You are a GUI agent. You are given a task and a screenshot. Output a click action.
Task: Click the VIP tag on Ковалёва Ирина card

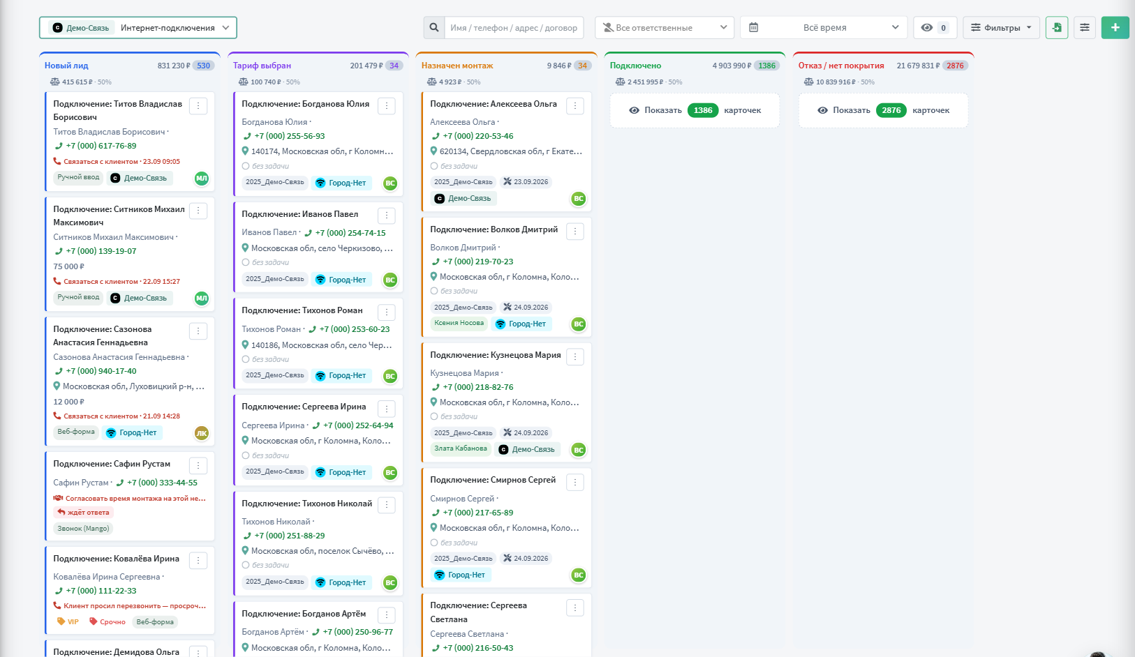click(x=68, y=622)
